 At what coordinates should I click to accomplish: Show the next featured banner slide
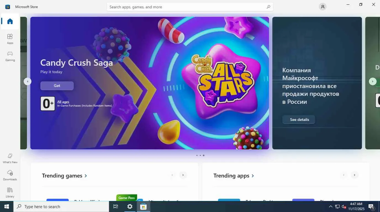click(373, 81)
